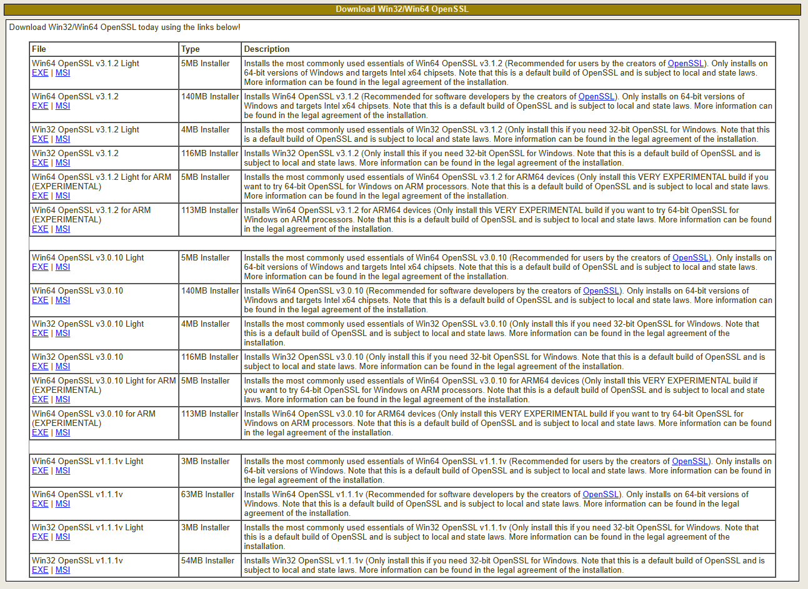Download MSI for Win64 OpenSSL v1.1.1v Light
This screenshot has height=589, width=808.
tap(62, 471)
